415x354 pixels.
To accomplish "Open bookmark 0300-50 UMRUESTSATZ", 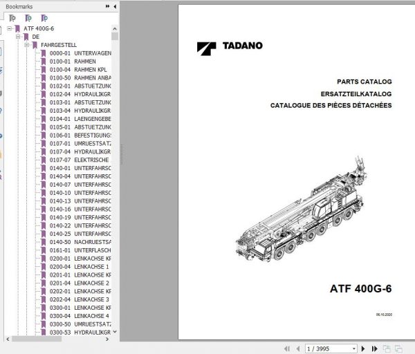I will pos(80,324).
